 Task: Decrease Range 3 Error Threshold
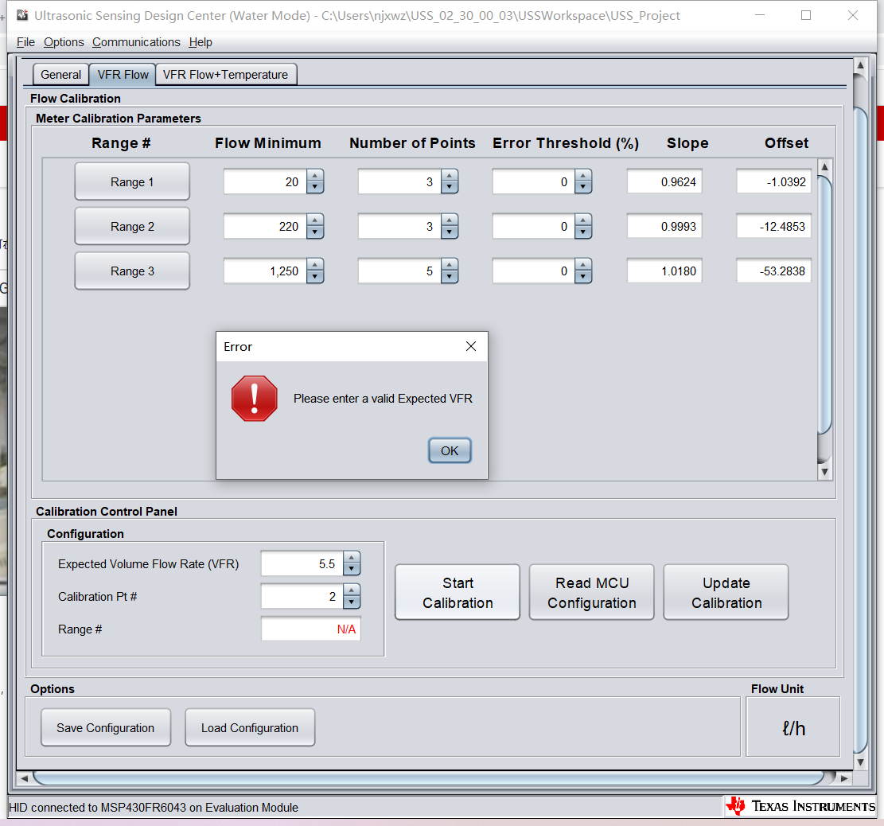pyautogui.click(x=583, y=277)
